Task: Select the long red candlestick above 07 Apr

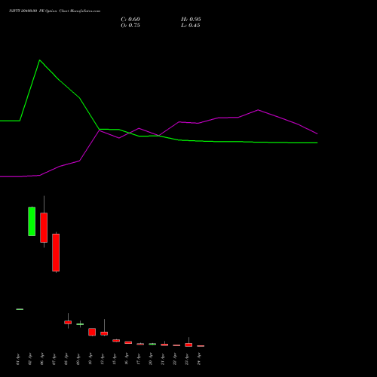Action: (x=56, y=253)
